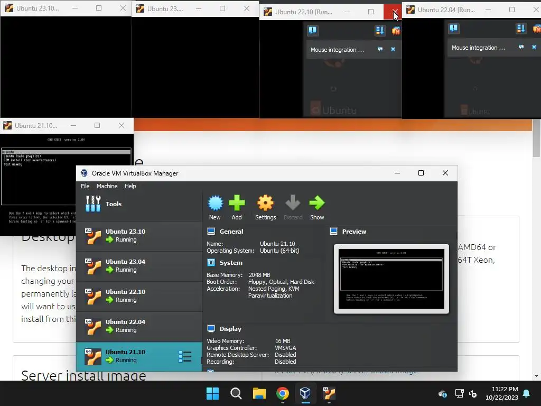Open Windows Search from the taskbar
The height and width of the screenshot is (406, 541).
tap(236, 393)
